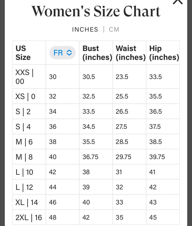Click the M | 8 size cell
This screenshot has height=226, width=192.
click(x=29, y=157)
